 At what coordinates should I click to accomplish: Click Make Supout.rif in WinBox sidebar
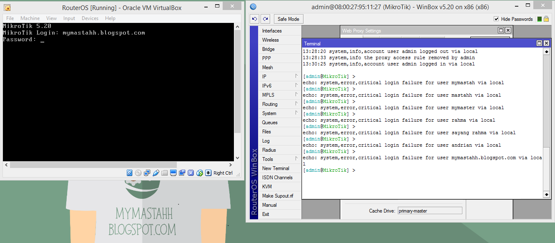pos(280,196)
